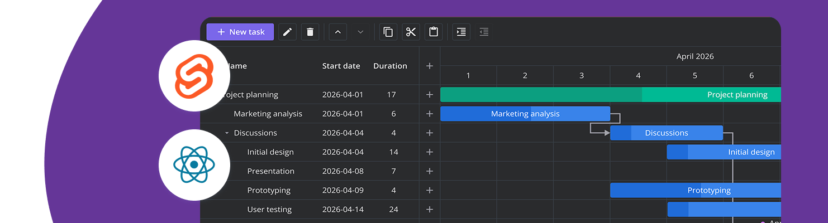
Task: Collapse the Discussions task group
Action: pos(227,133)
